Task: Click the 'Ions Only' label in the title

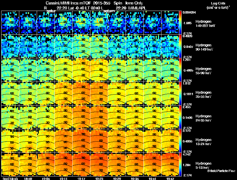Action: click(x=134, y=3)
